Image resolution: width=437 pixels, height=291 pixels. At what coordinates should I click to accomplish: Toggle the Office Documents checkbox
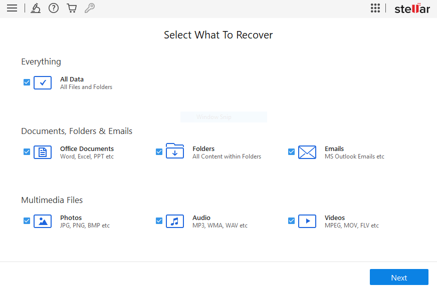click(x=27, y=152)
